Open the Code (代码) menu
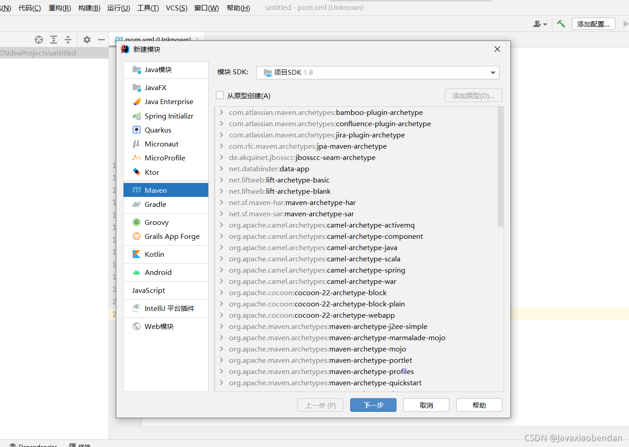The width and height of the screenshot is (629, 447). click(x=30, y=8)
